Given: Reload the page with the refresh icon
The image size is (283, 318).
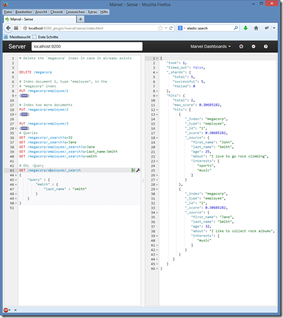Looking at the screenshot, I should pyautogui.click(x=171, y=28).
